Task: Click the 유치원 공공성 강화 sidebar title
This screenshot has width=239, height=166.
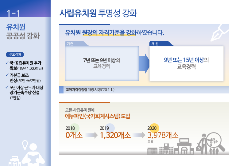Action: pyautogui.click(x=23, y=31)
